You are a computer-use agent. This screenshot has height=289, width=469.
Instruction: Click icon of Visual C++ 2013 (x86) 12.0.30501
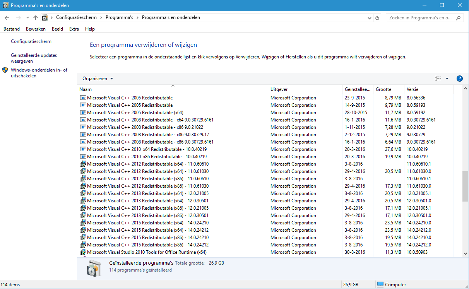pyautogui.click(x=83, y=215)
